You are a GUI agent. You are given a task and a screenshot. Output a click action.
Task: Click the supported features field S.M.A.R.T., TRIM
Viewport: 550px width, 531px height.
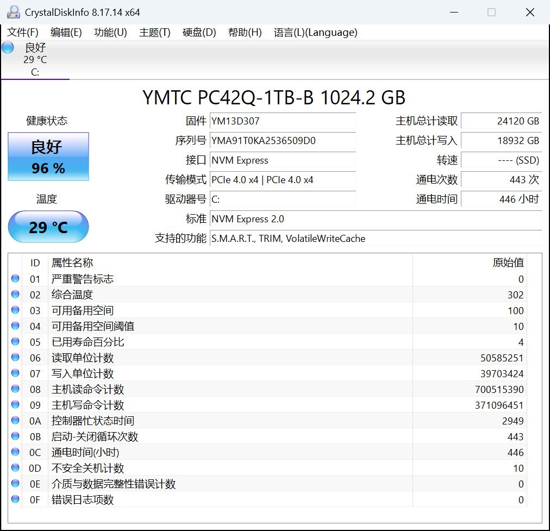click(376, 239)
